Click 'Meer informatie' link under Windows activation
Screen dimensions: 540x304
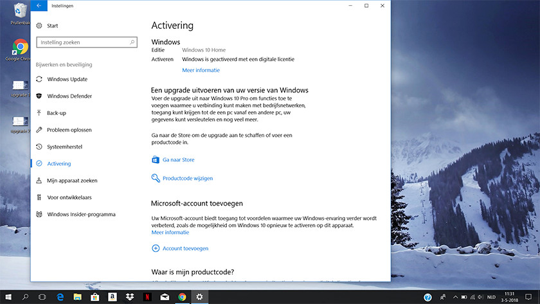click(x=201, y=70)
